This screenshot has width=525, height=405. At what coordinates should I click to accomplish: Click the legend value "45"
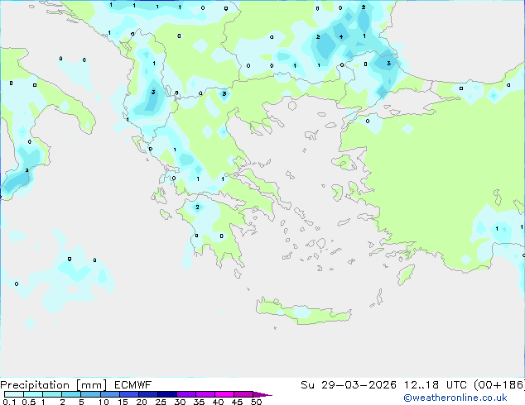(x=237, y=402)
